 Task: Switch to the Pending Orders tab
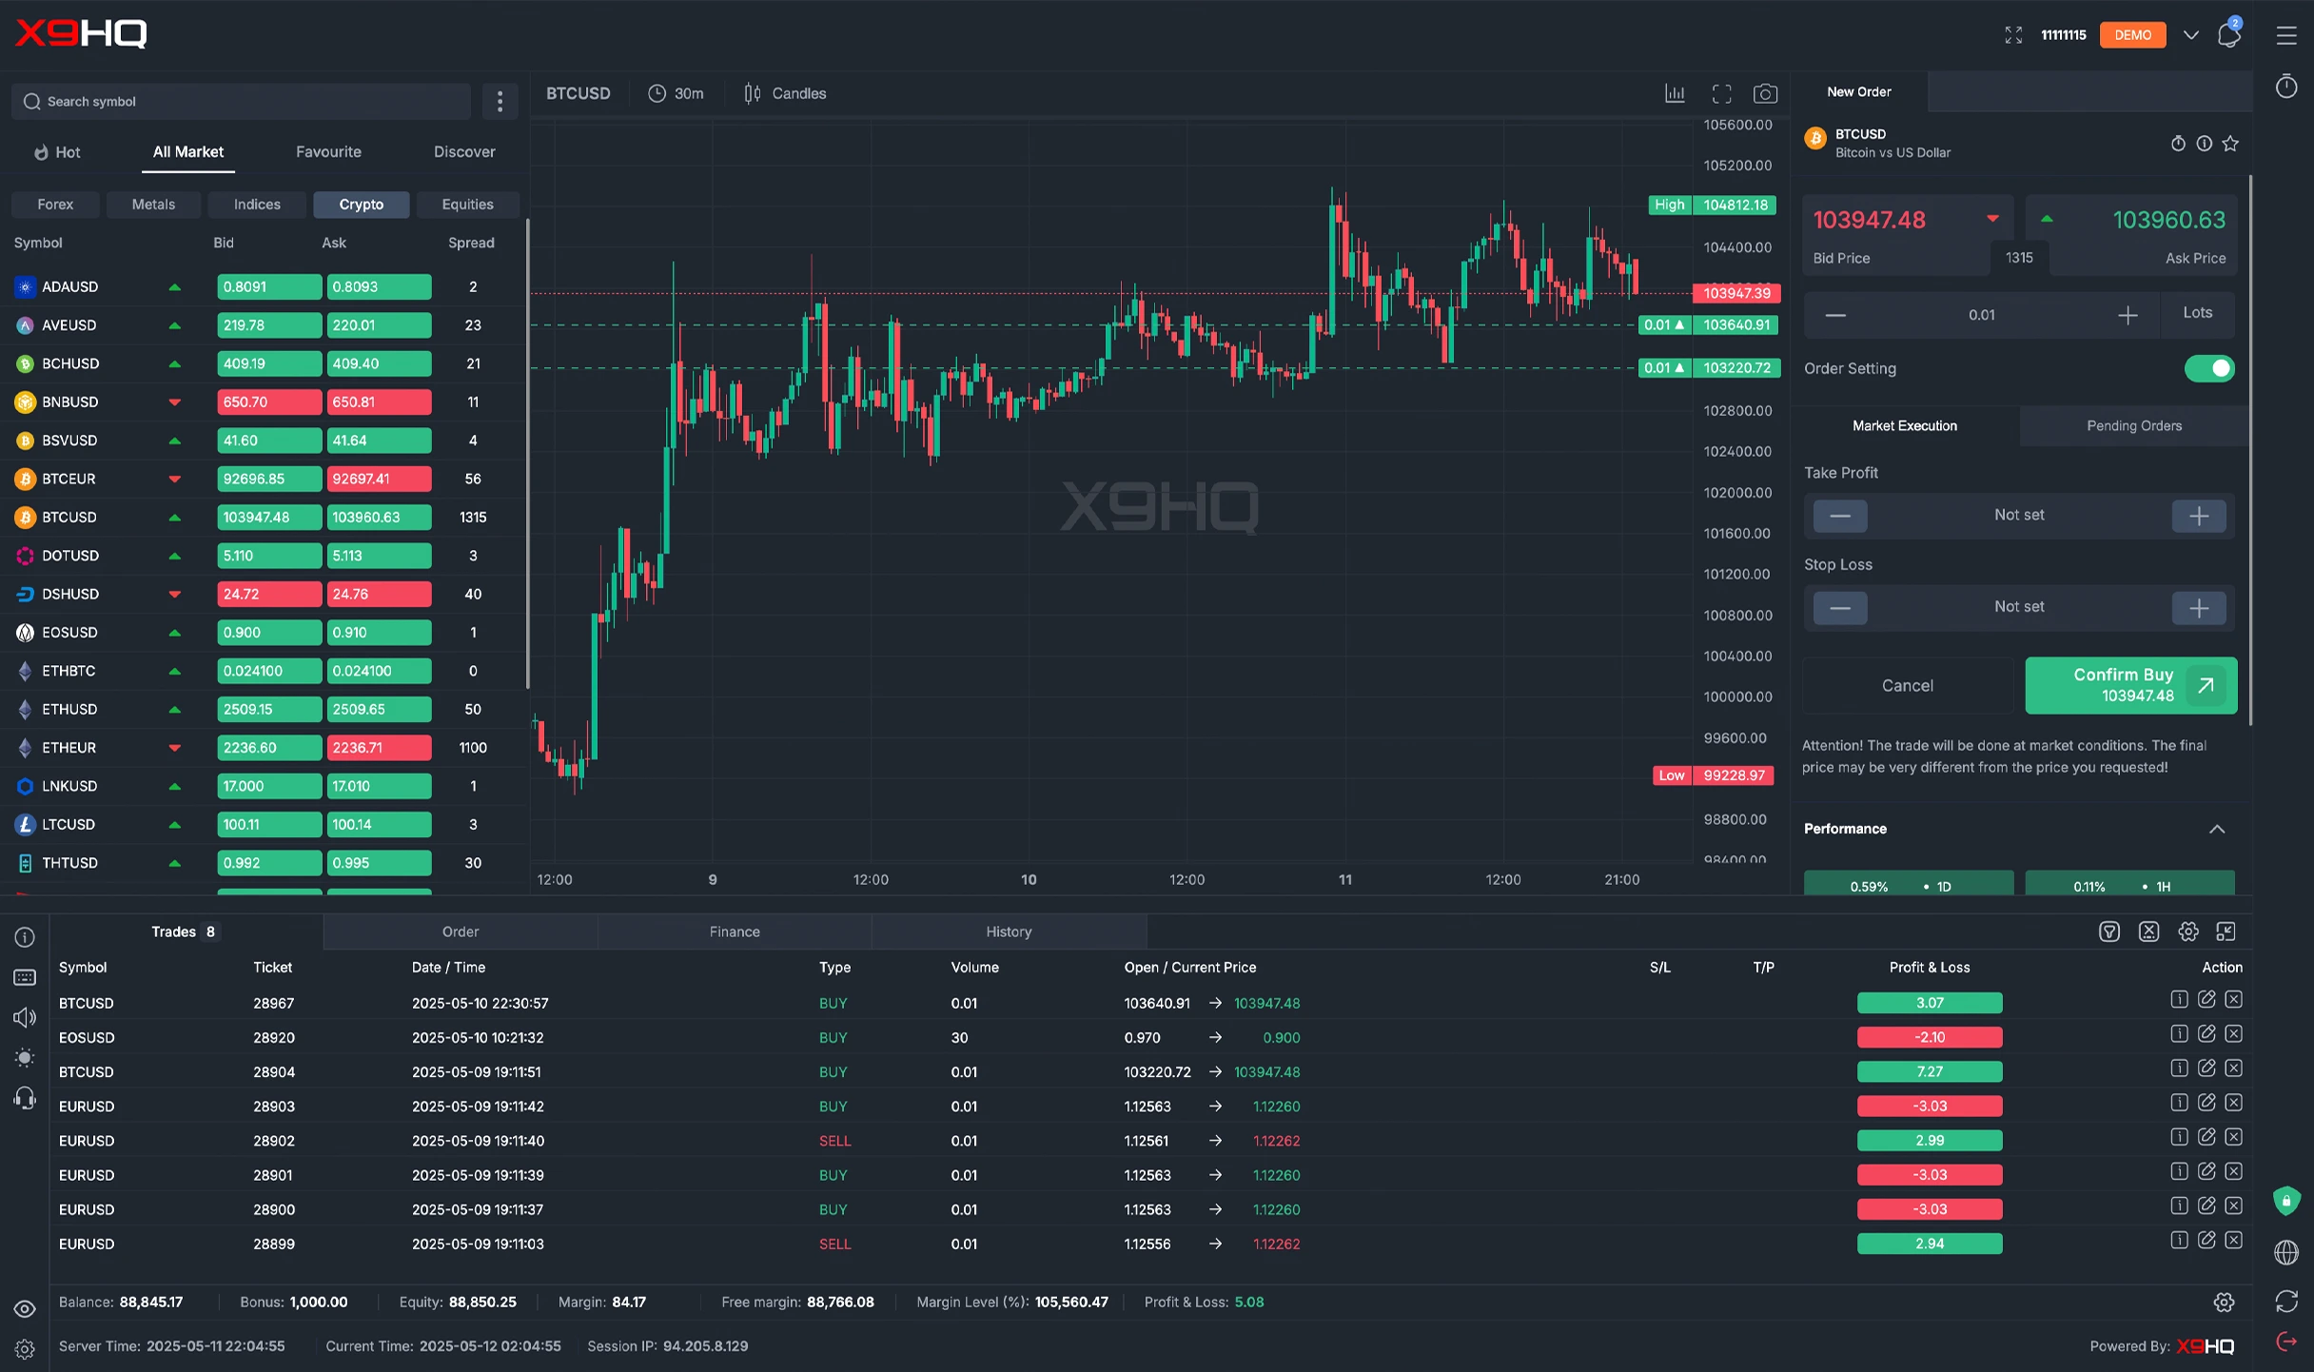[x=2133, y=425]
